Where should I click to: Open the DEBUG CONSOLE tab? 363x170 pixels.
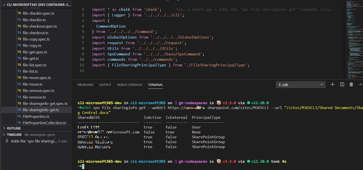pyautogui.click(x=129, y=85)
